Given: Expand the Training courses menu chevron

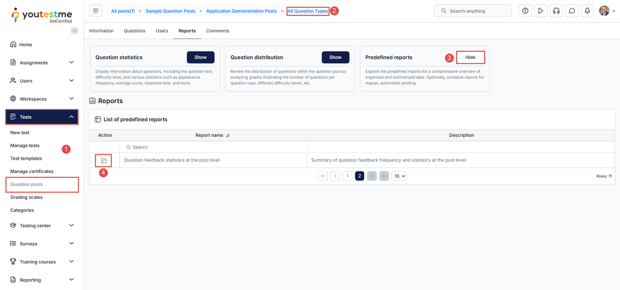Looking at the screenshot, I should tap(71, 261).
